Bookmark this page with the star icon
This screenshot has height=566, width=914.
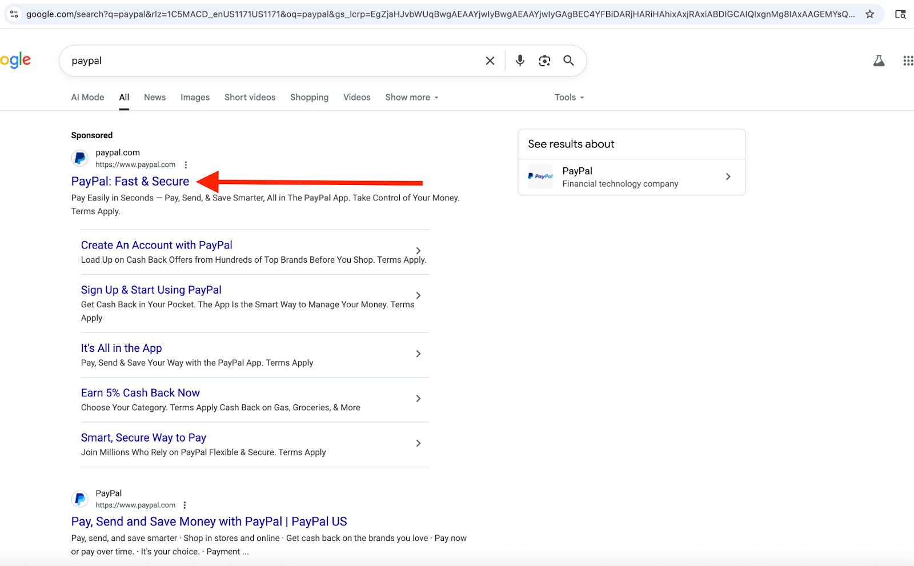point(869,14)
